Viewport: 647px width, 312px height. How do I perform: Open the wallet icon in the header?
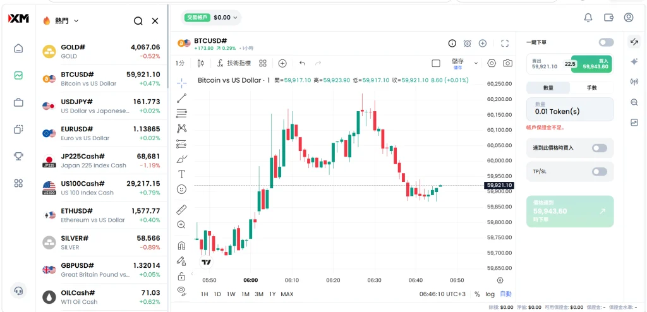point(608,17)
